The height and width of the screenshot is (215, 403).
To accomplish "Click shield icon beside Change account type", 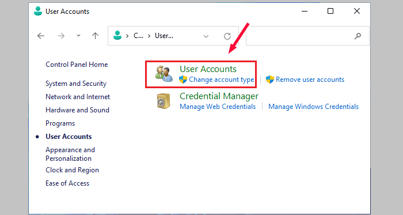I will click(x=183, y=80).
